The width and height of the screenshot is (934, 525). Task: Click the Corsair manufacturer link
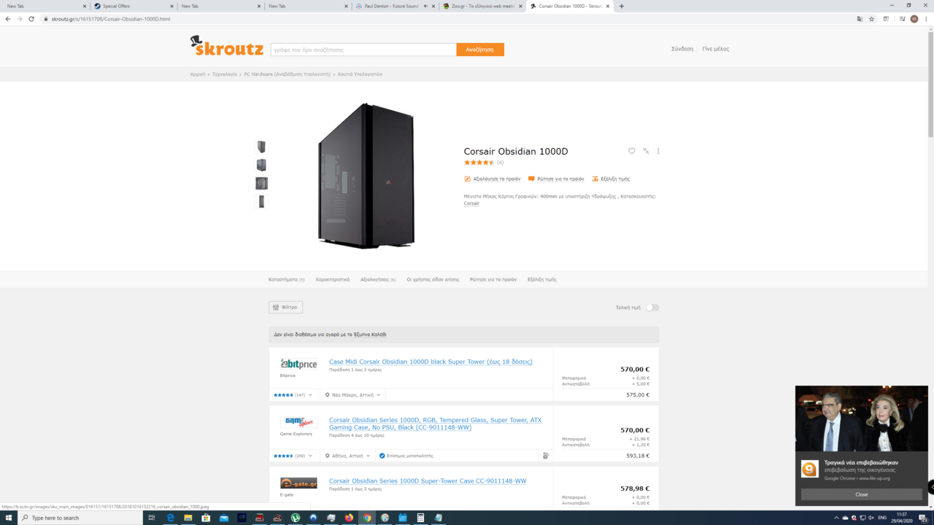(x=472, y=203)
